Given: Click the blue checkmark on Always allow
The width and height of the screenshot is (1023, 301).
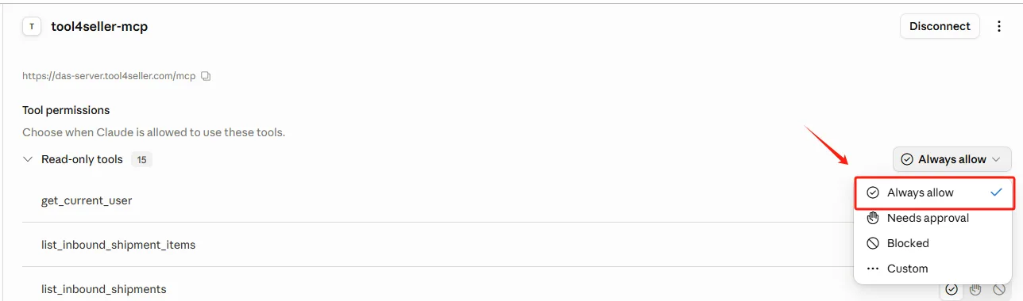Looking at the screenshot, I should click(996, 192).
